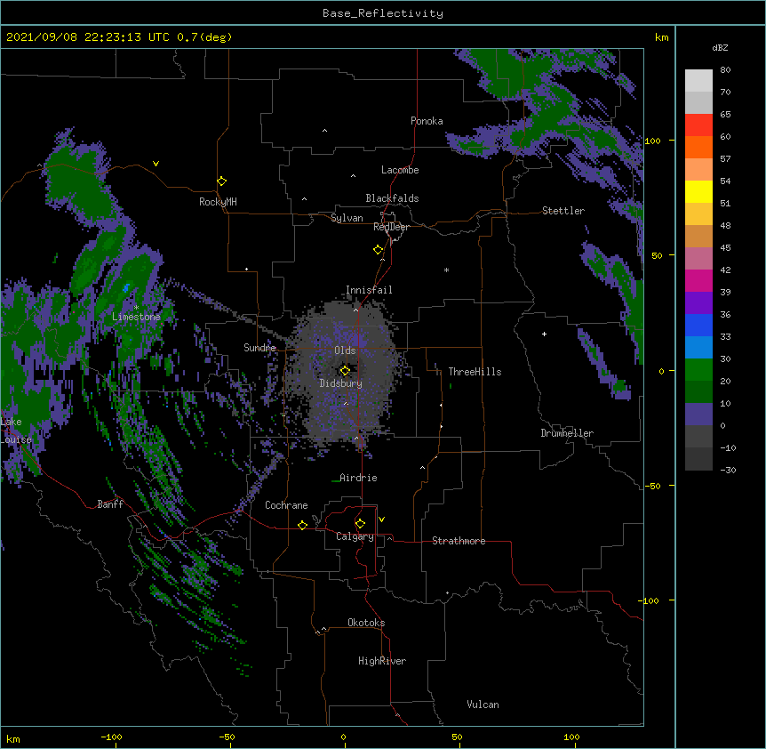
Task: Click the -100 tick on the bottom km axis
Action: (111, 737)
